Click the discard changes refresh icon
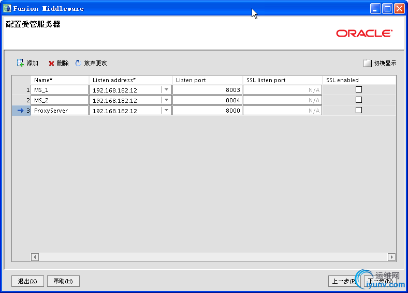 78,63
